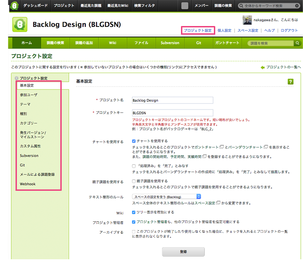Switch to 課題の検索 green tab

[55, 43]
